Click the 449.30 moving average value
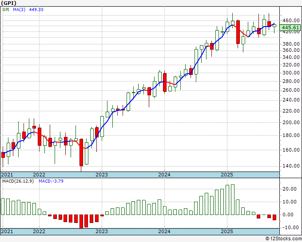This screenshot has height=242, width=302. click(36, 9)
